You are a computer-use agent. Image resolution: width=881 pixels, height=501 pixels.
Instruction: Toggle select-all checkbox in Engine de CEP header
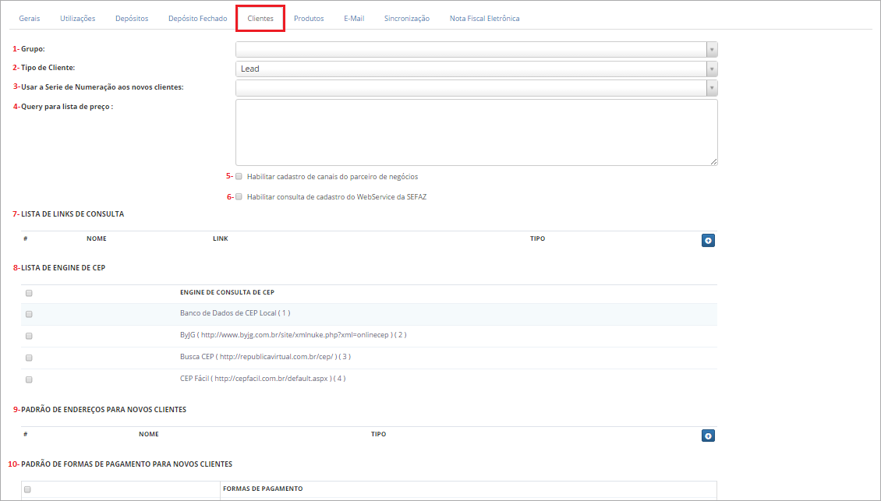[29, 293]
